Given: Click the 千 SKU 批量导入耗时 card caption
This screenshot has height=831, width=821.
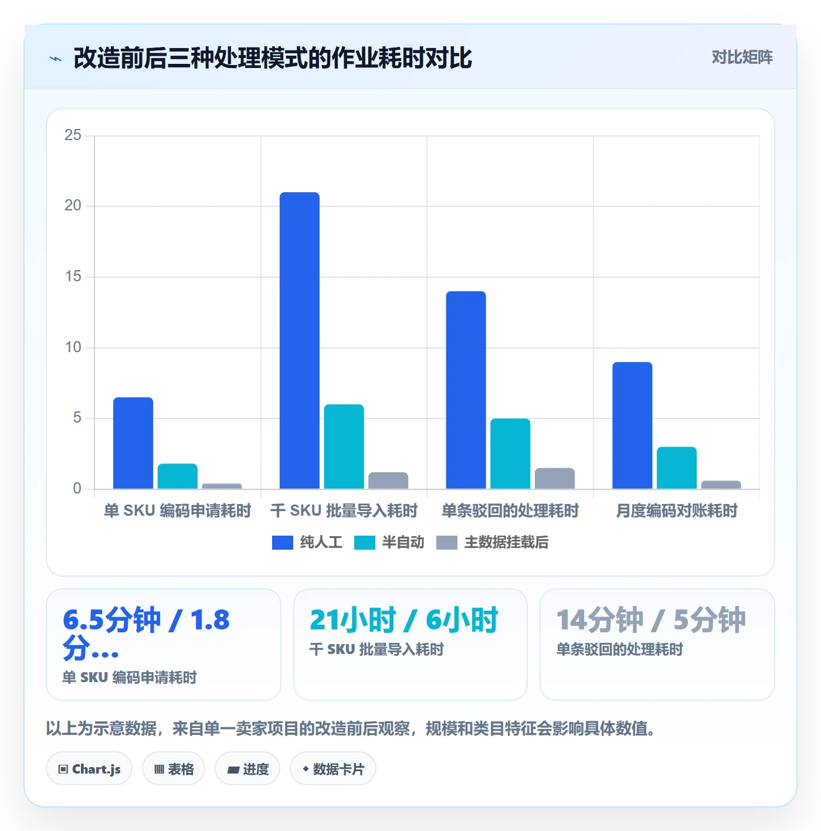Looking at the screenshot, I should pos(376,649).
